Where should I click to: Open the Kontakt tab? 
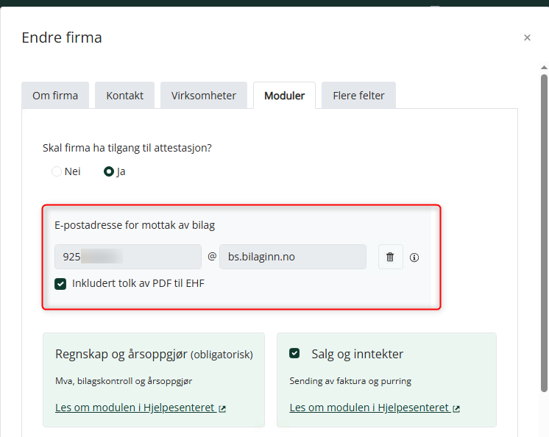click(x=124, y=96)
